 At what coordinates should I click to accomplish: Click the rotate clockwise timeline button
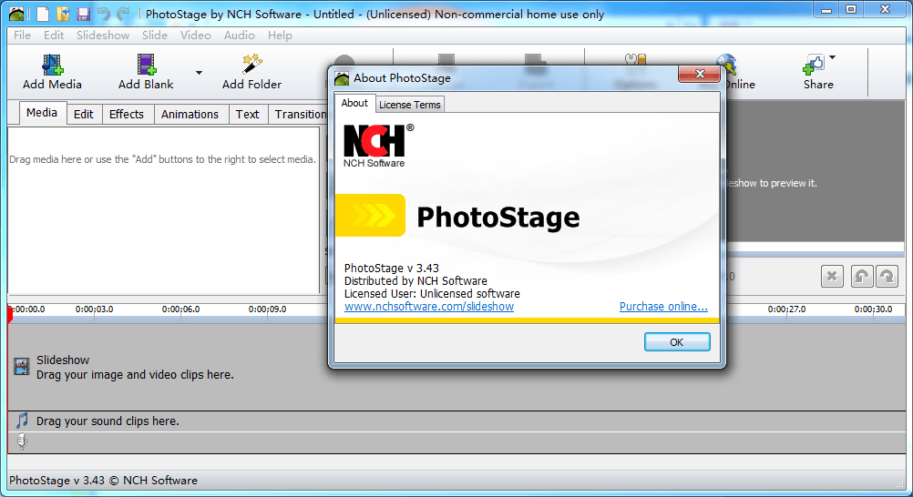pyautogui.click(x=887, y=277)
